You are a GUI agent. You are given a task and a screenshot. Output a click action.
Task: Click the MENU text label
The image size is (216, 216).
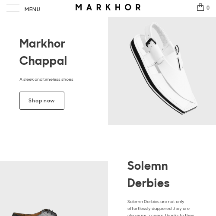point(32,10)
